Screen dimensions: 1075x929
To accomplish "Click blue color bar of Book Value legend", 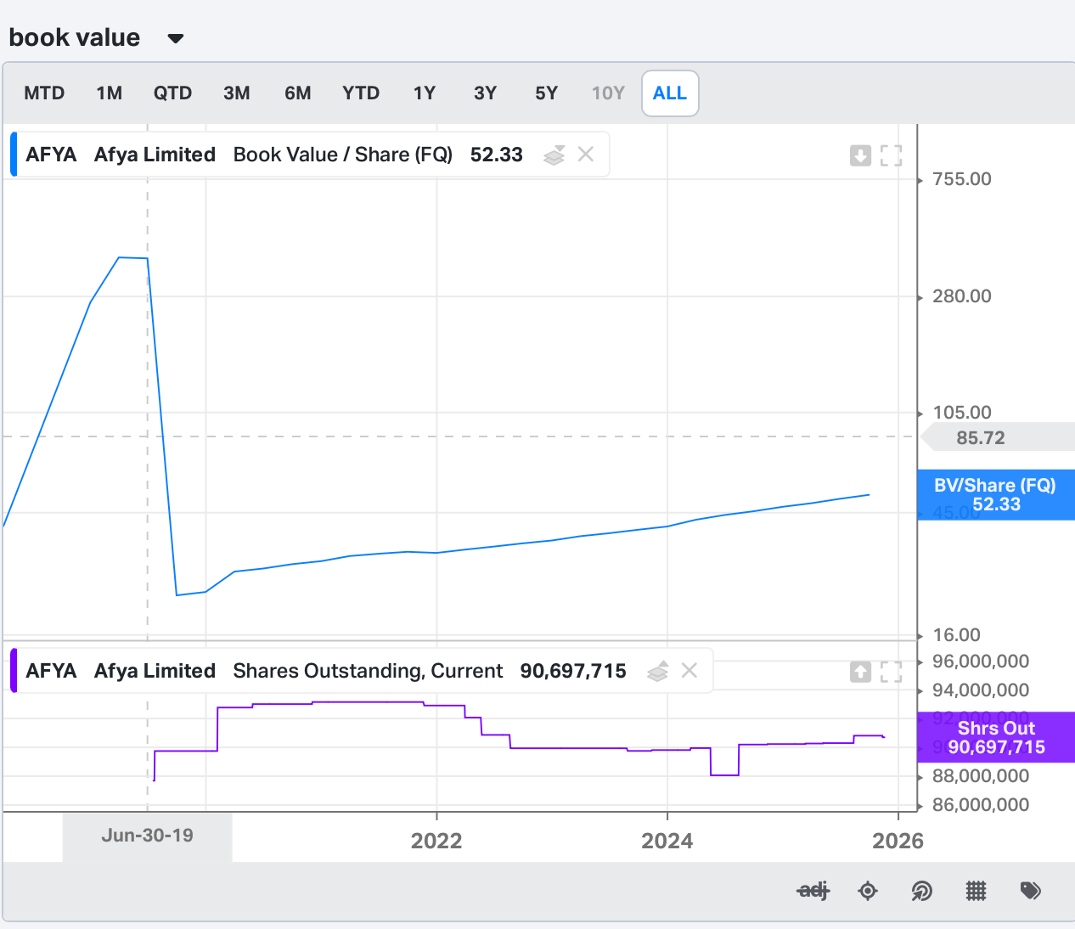I will click(13, 155).
